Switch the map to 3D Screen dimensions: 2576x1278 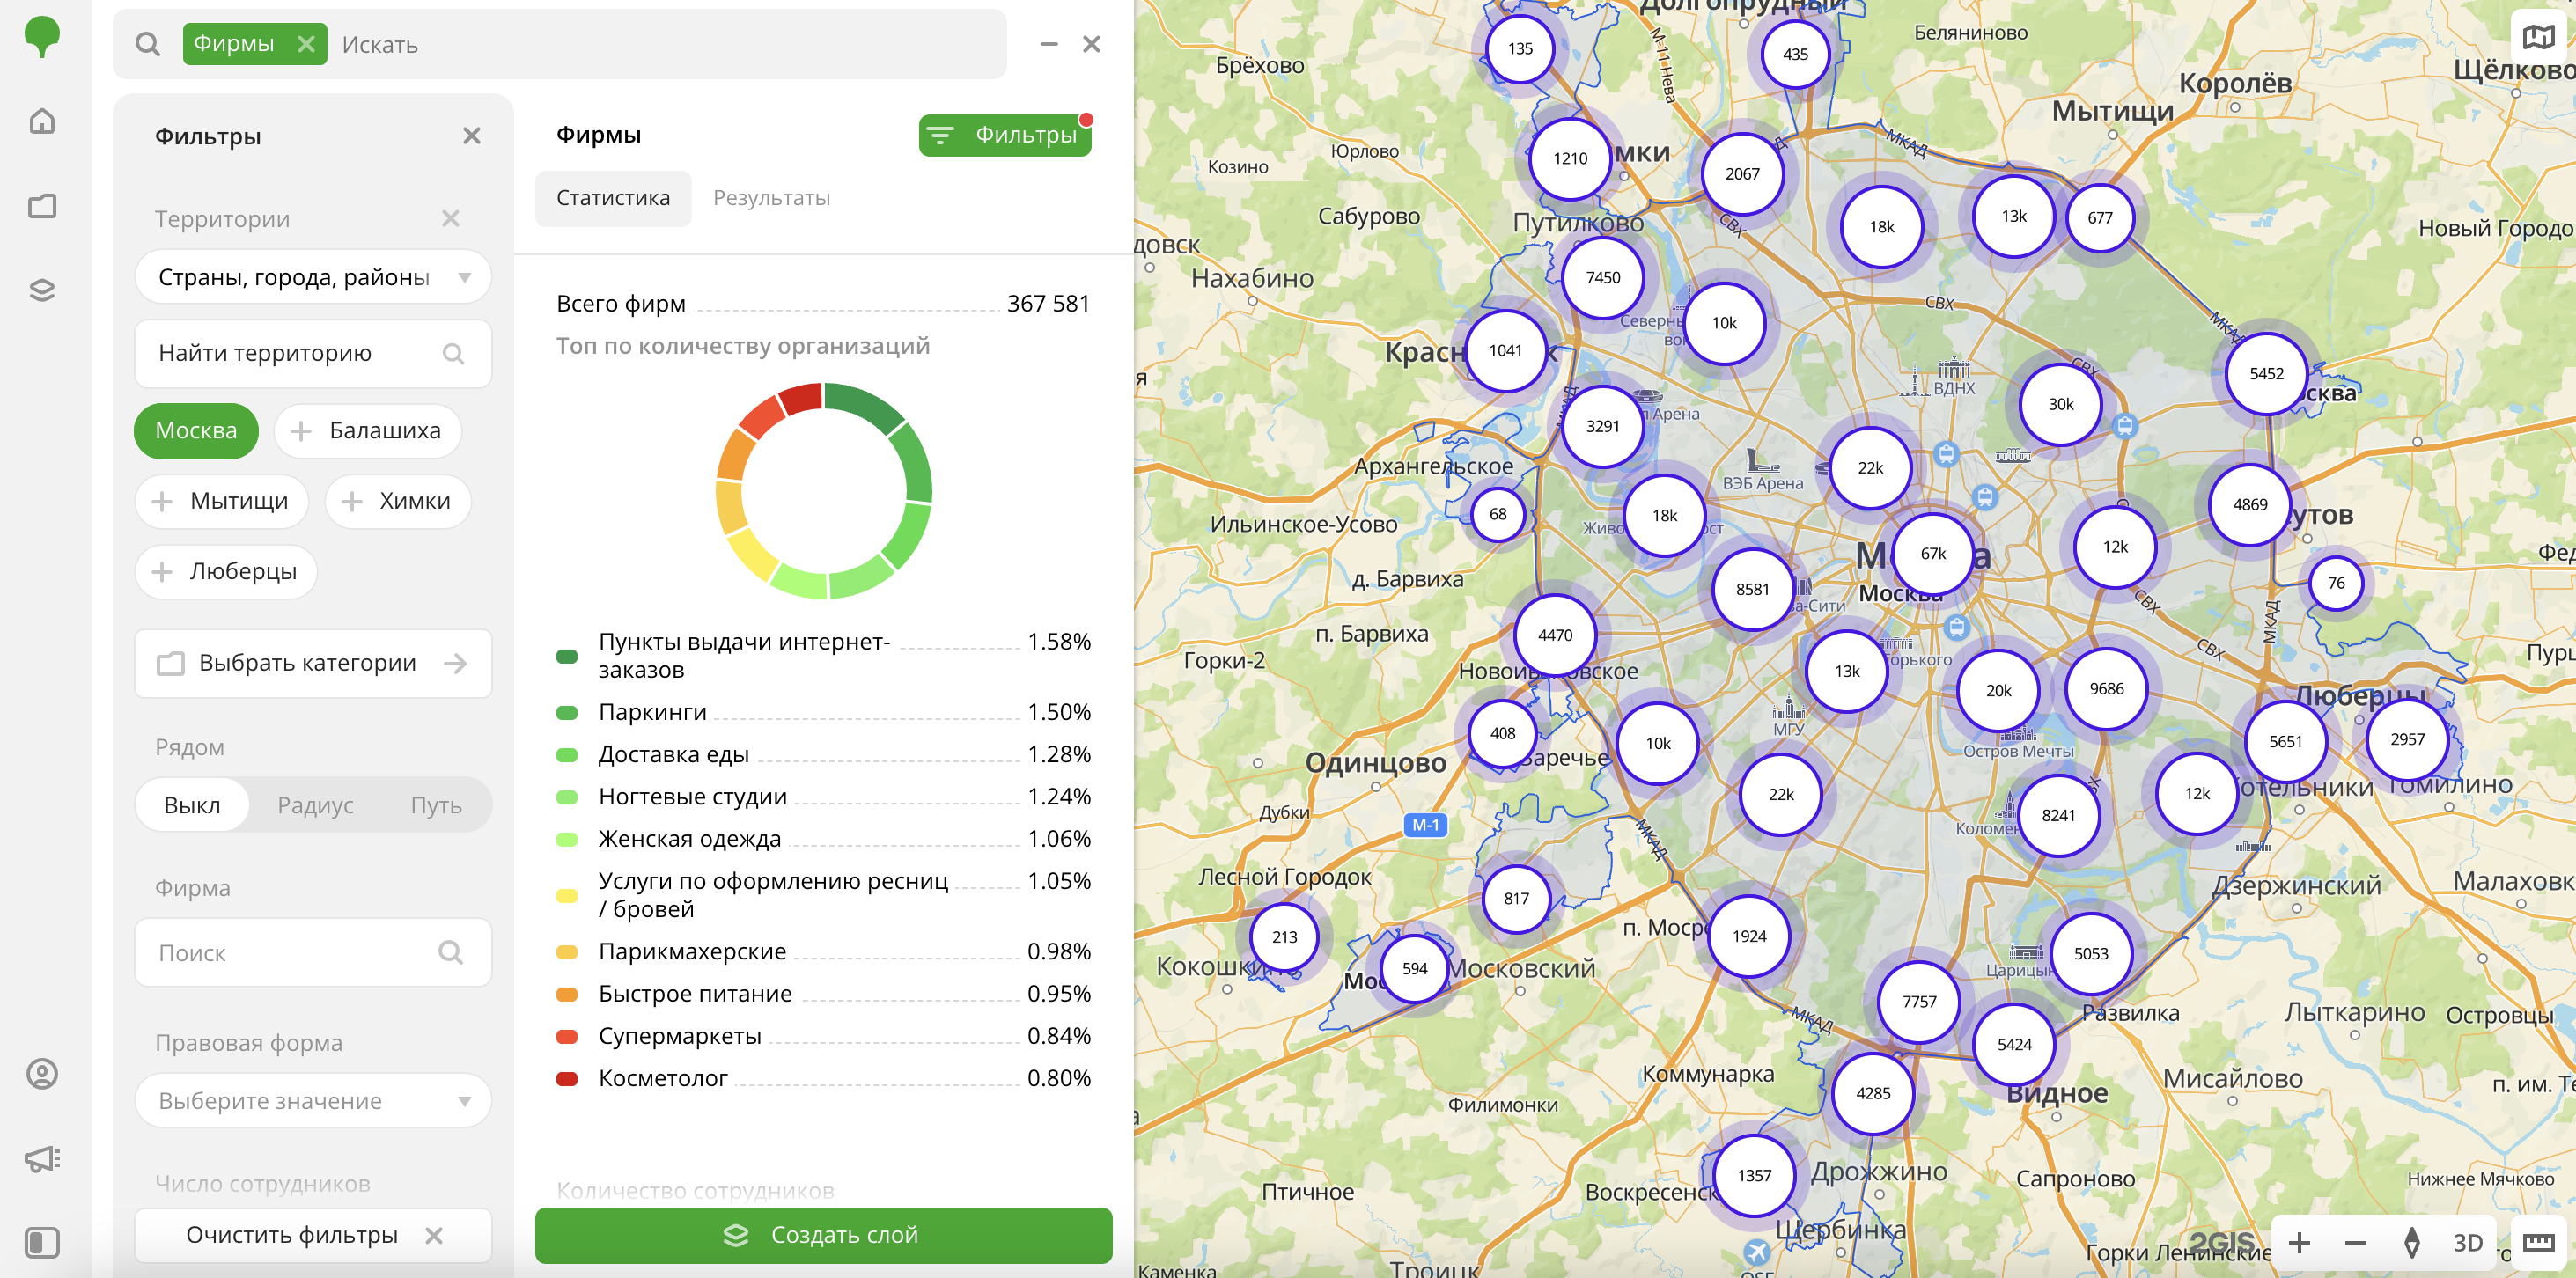point(2468,1242)
